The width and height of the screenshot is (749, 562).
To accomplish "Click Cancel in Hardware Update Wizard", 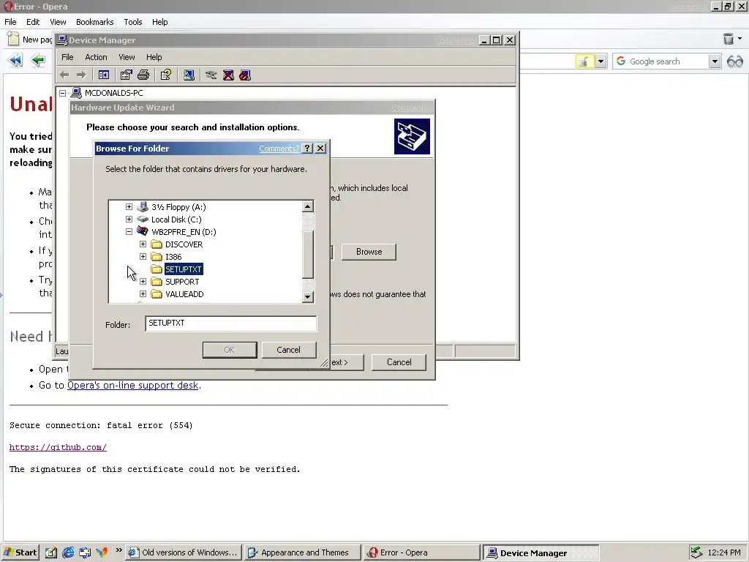I will tap(399, 362).
